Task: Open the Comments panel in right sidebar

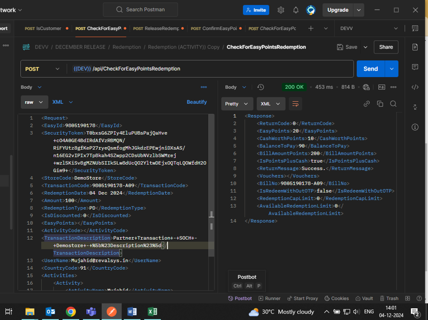Action: point(415,67)
